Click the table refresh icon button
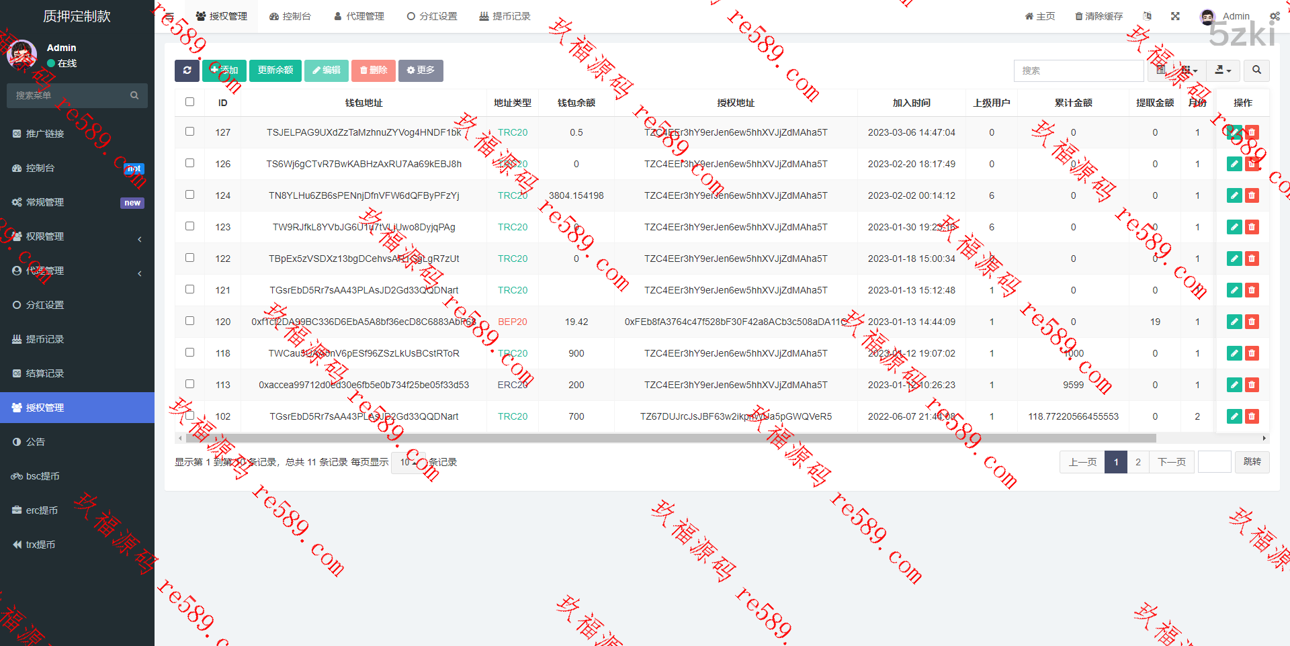This screenshot has width=1290, height=646. [187, 71]
